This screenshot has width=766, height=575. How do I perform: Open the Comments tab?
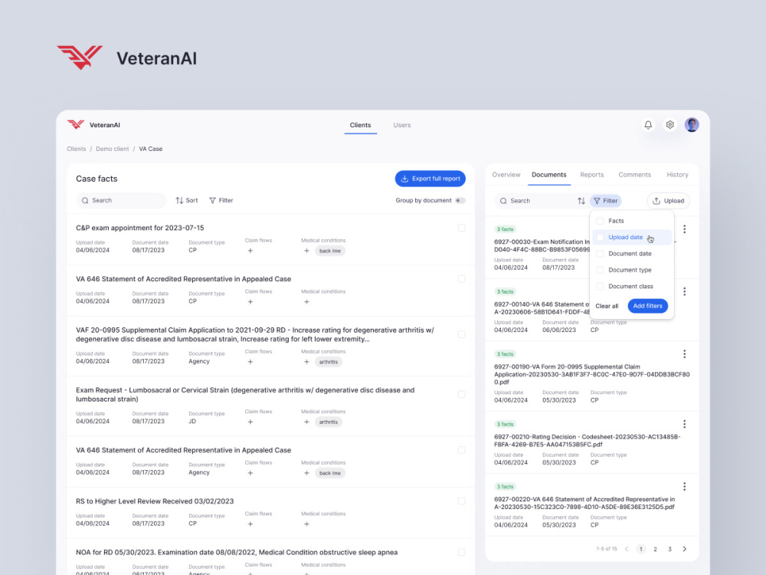pyautogui.click(x=634, y=175)
